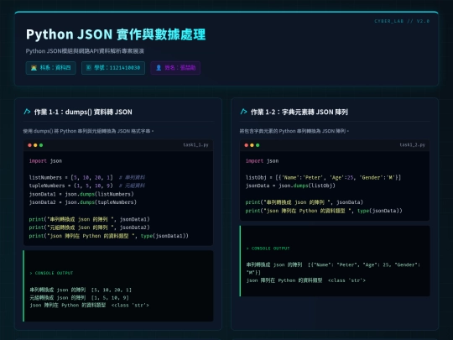The image size is (453, 340).
Task: Click 'import json' line in task1_1.py
Action: pyautogui.click(x=45, y=161)
